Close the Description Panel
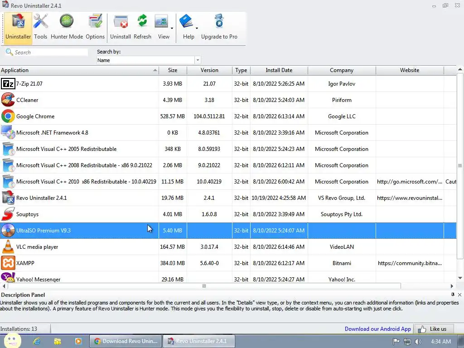This screenshot has height=348, width=464. (459, 295)
